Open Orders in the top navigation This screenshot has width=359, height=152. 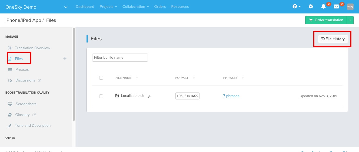coord(160,6)
